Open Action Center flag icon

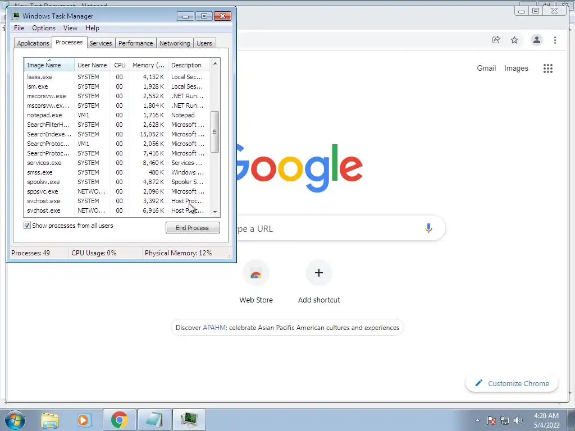click(x=491, y=420)
